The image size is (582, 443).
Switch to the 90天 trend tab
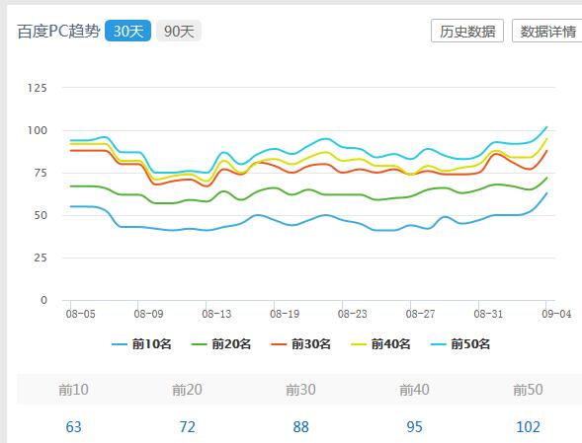point(179,31)
